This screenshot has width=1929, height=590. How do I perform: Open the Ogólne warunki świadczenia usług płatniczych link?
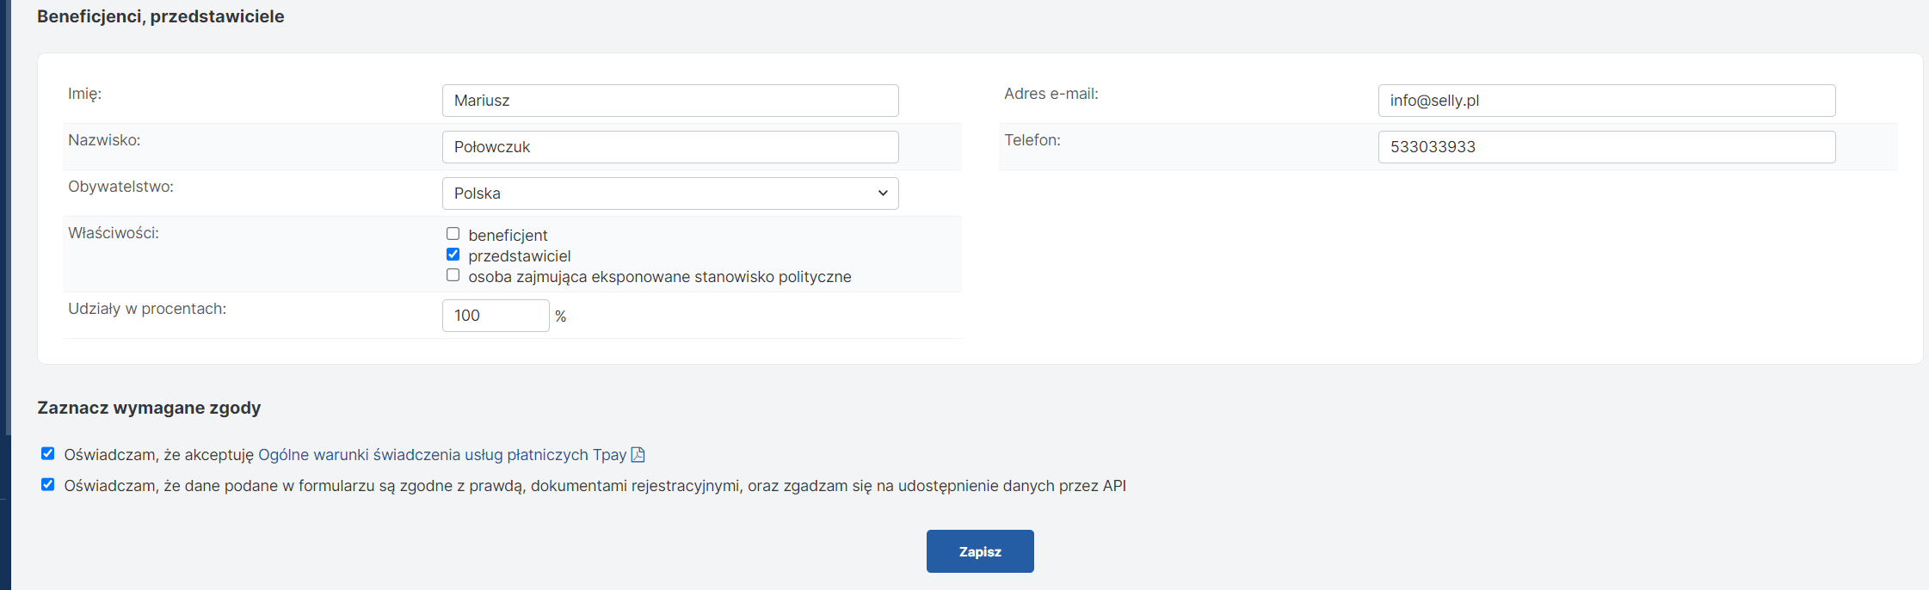[x=441, y=455]
